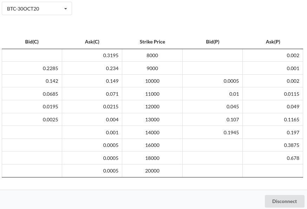Viewport: 307px width, 209px height.
Task: Select the 12000 strike price cell
Action: pyautogui.click(x=152, y=106)
